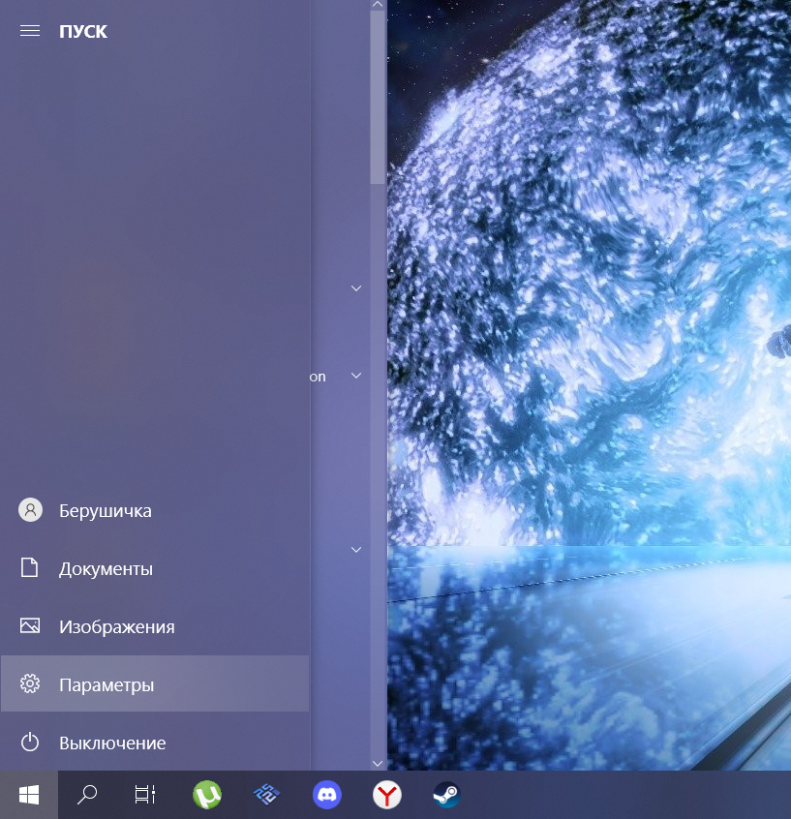
Task: Click the scrollbar up arrow
Action: (378, 4)
